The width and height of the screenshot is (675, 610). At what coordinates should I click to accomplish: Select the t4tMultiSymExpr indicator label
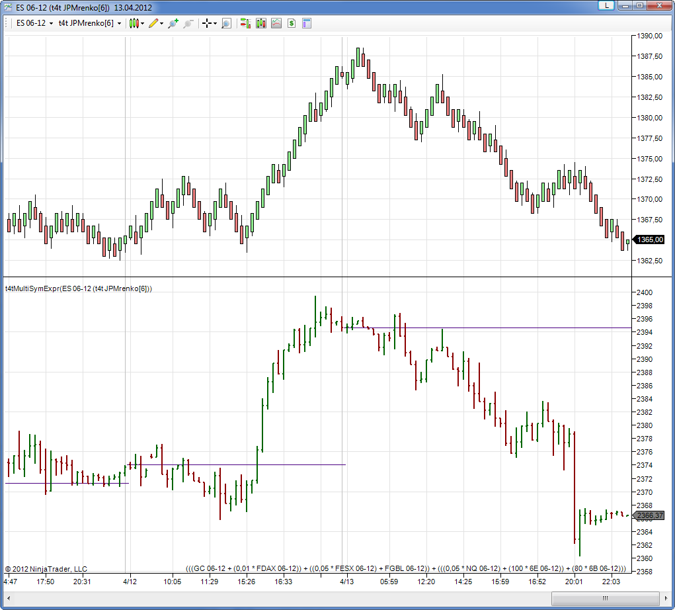click(79, 288)
